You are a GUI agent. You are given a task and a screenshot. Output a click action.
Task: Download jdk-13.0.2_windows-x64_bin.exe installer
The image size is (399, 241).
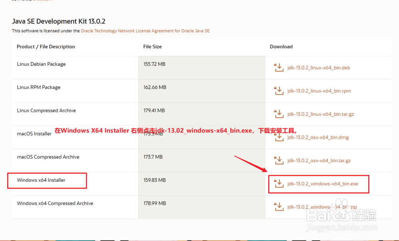tap(323, 184)
